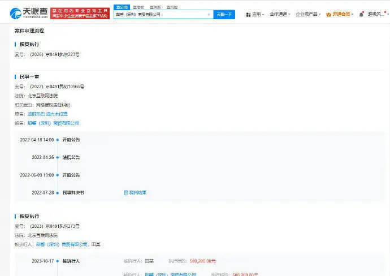The image size is (390, 276).
Task: Open the 开通会员 membership menu
Action: tap(340, 14)
